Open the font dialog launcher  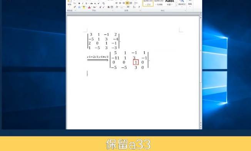[113, 10]
